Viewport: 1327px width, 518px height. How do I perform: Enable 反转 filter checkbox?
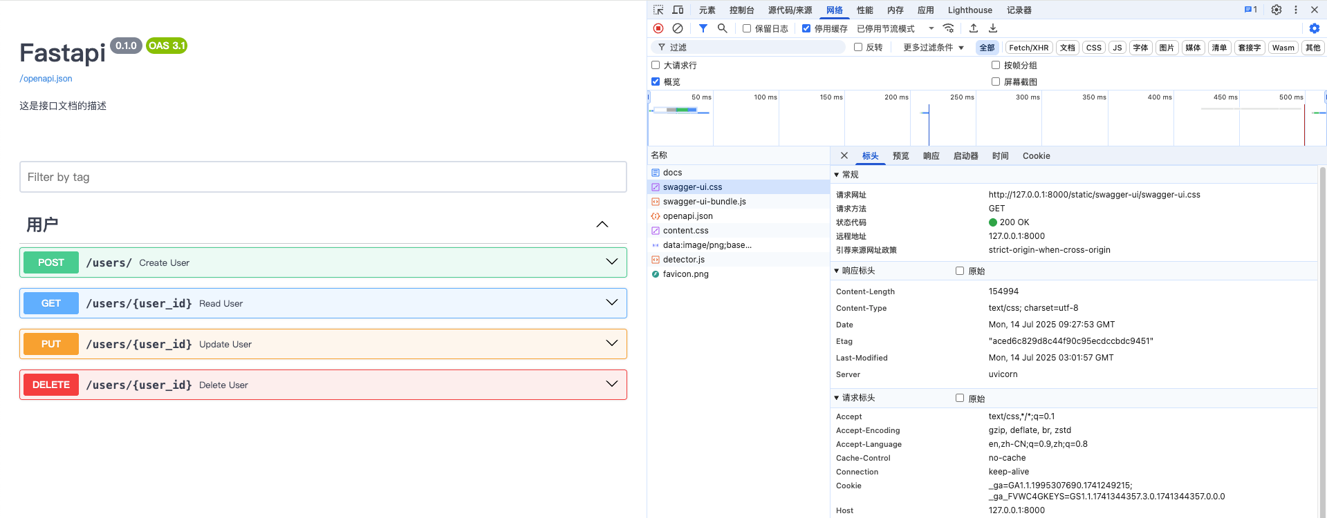[x=858, y=47]
